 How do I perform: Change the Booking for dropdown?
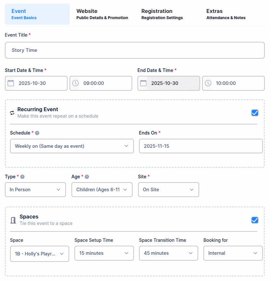(x=233, y=253)
